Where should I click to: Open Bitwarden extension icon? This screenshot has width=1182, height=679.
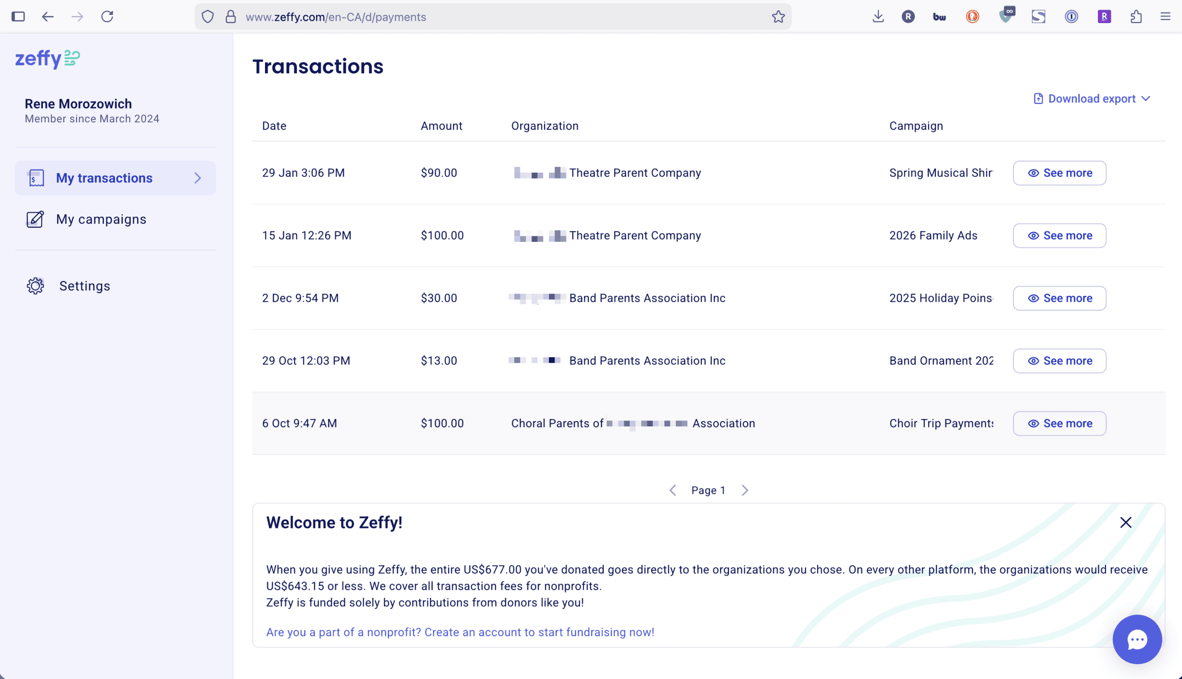(x=939, y=17)
